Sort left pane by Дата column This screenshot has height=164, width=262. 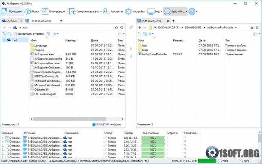tap(94, 40)
